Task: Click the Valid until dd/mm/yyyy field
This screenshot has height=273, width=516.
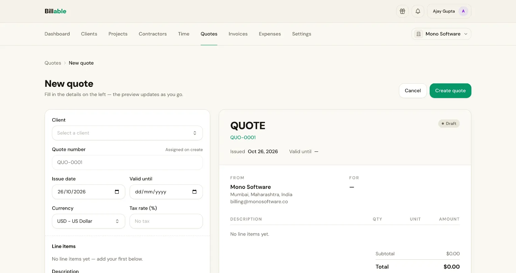Action: 166,192
